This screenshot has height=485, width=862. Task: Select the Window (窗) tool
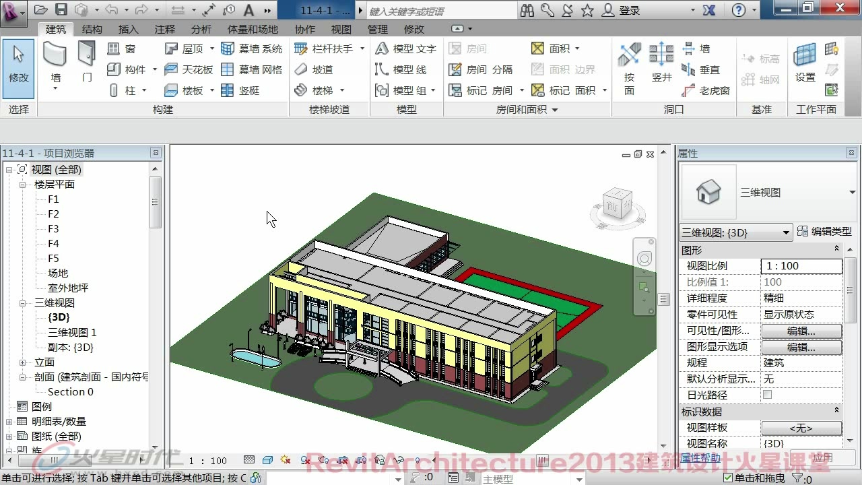point(122,48)
